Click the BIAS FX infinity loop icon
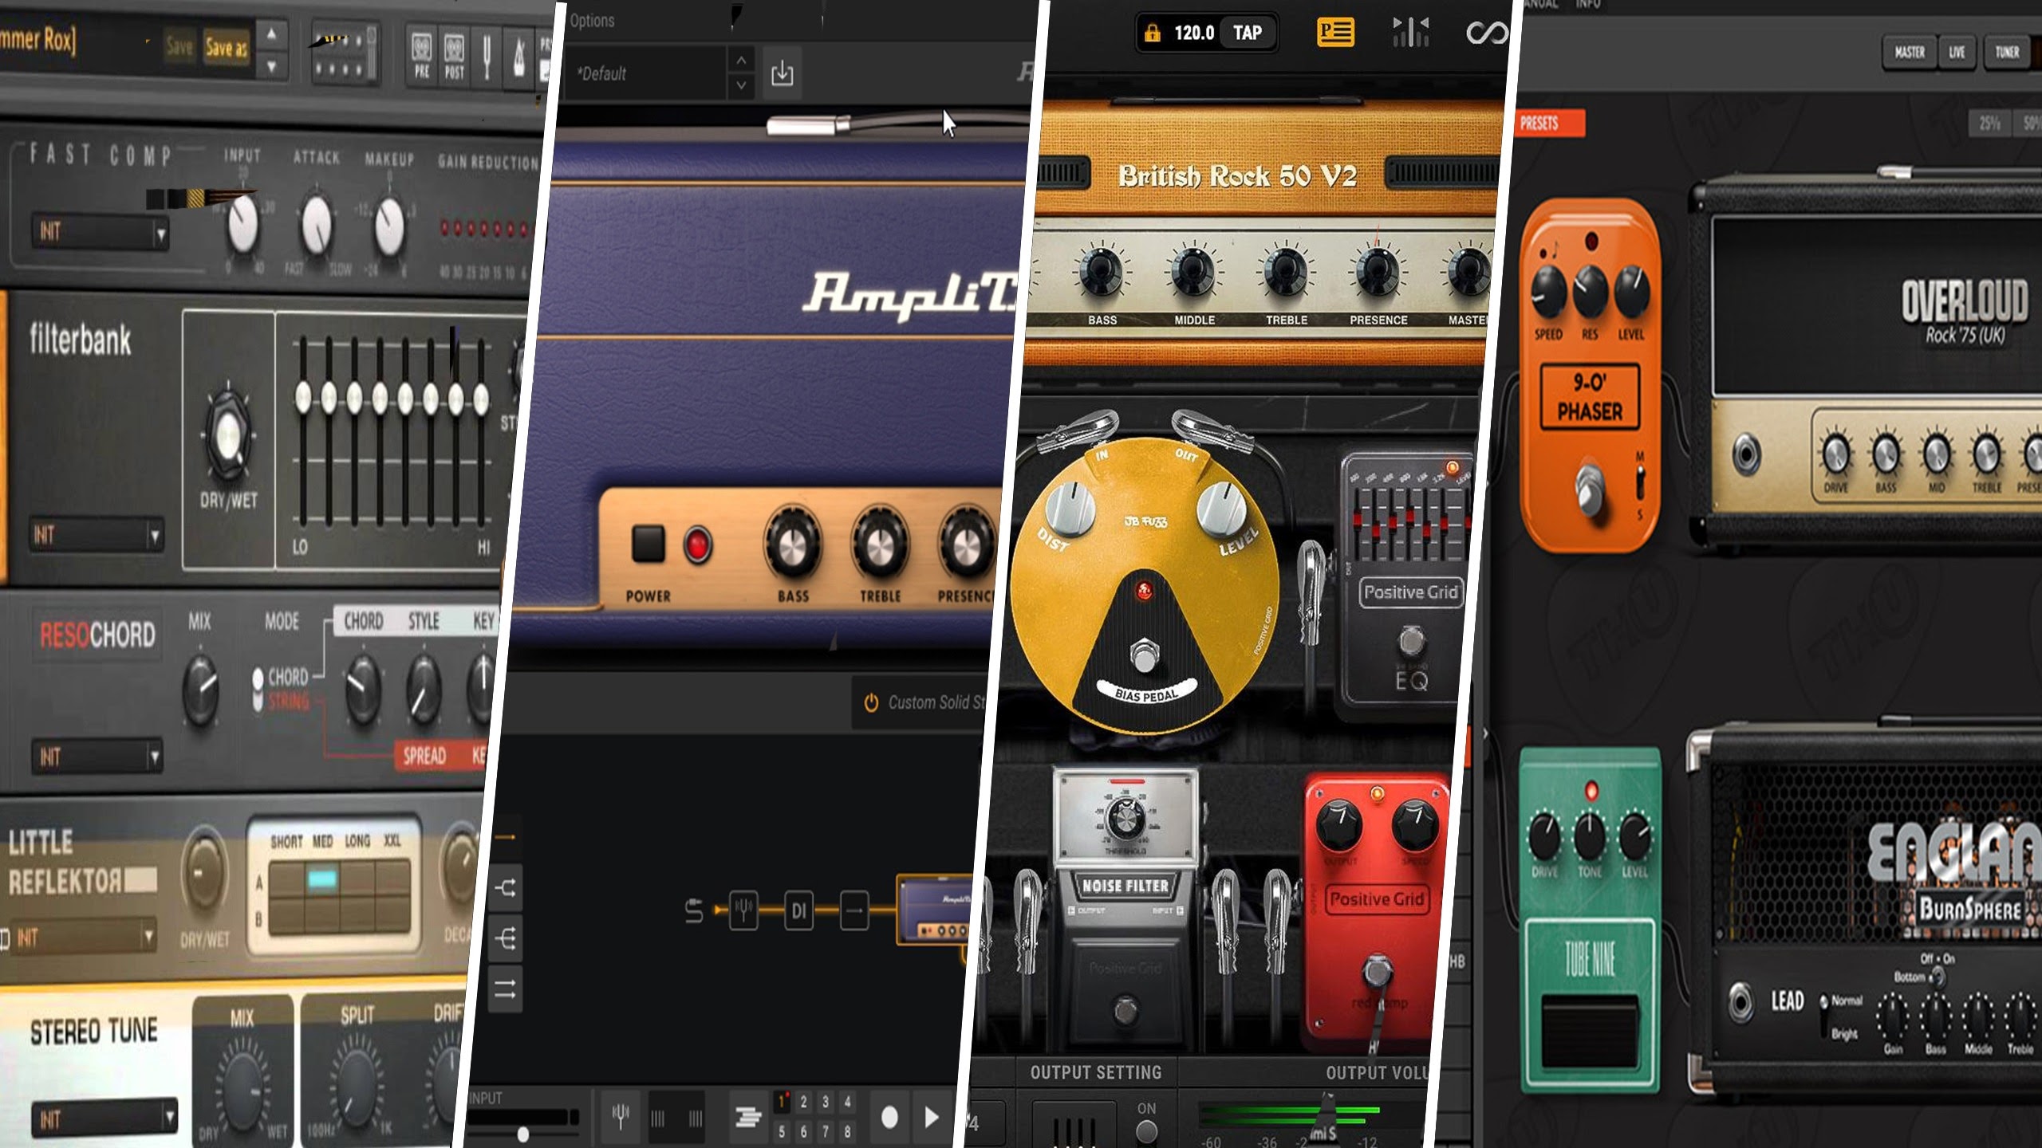 click(x=1486, y=33)
